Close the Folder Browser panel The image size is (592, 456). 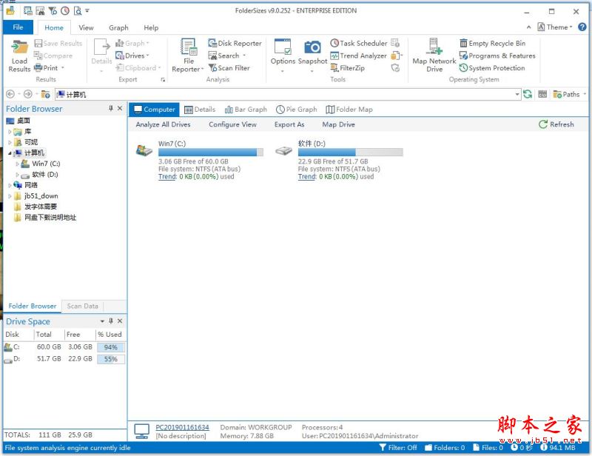(x=120, y=108)
